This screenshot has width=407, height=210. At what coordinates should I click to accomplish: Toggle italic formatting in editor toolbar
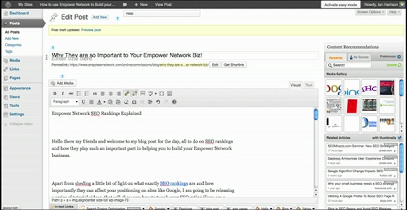point(62,94)
